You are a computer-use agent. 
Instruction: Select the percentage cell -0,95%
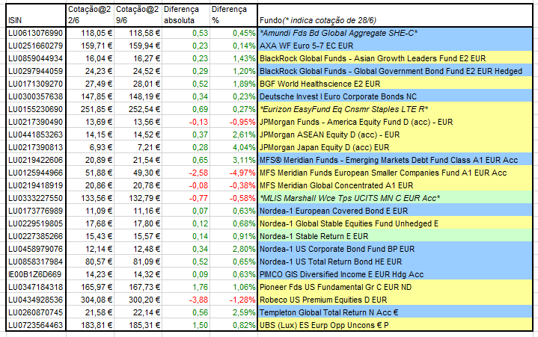233,122
